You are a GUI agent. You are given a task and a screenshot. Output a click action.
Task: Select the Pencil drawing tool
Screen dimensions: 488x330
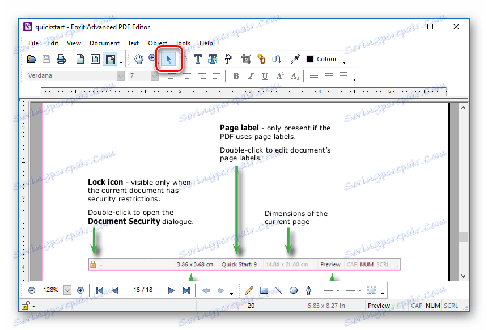(x=249, y=290)
